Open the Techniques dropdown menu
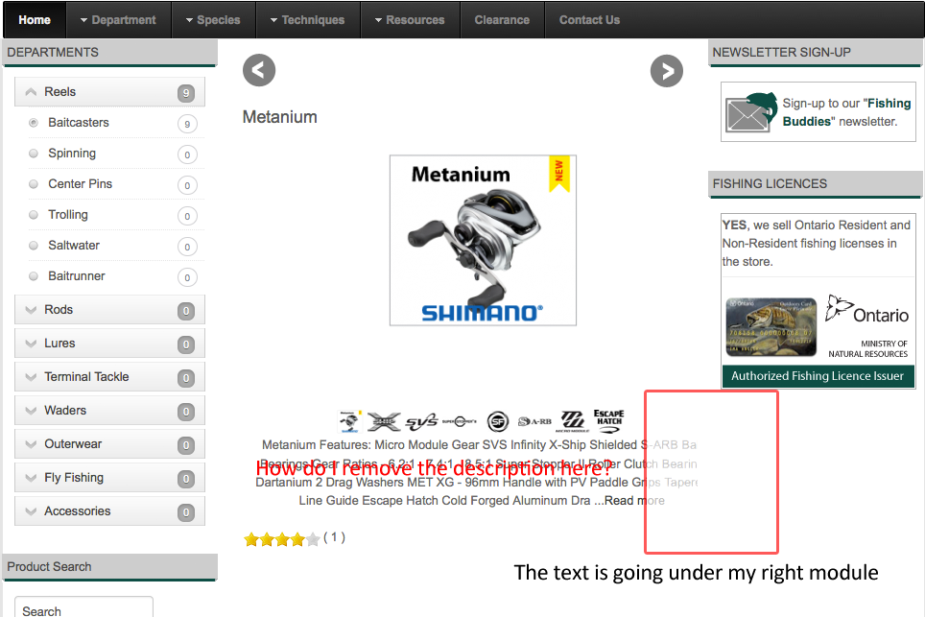The width and height of the screenshot is (925, 617). [307, 20]
